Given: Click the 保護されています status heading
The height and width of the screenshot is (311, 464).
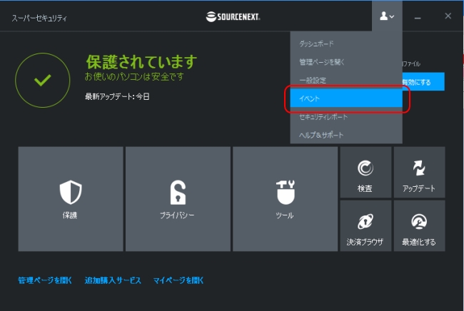Looking at the screenshot, I should coord(141,62).
